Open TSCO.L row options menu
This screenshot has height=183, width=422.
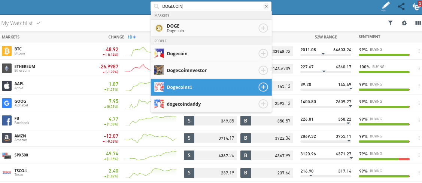419,172
